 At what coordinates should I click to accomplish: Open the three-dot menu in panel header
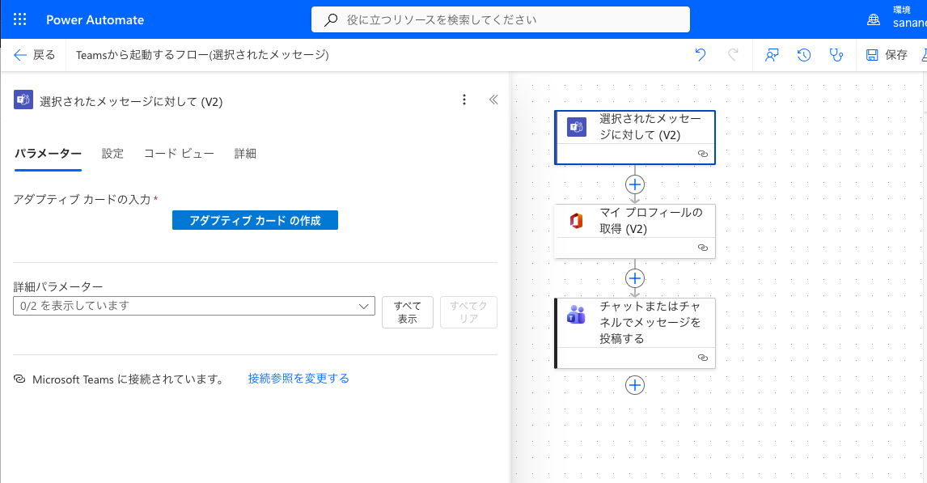click(464, 100)
